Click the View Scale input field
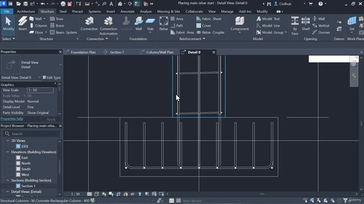The height and width of the screenshot is (204, 364). (x=40, y=90)
